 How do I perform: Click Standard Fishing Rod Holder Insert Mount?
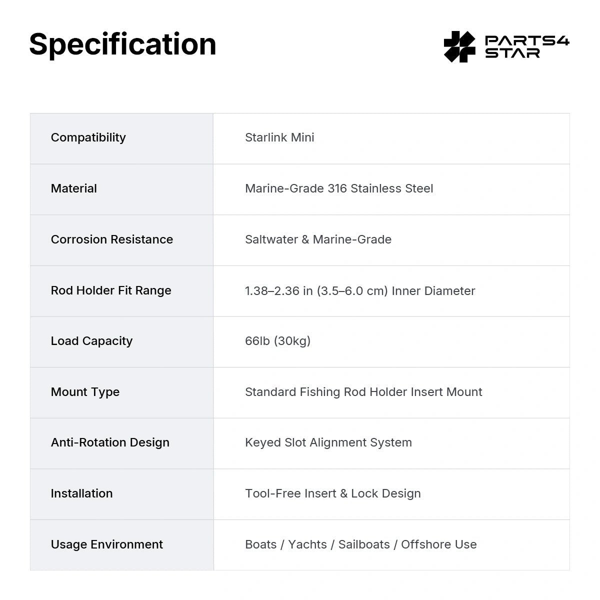click(x=363, y=392)
